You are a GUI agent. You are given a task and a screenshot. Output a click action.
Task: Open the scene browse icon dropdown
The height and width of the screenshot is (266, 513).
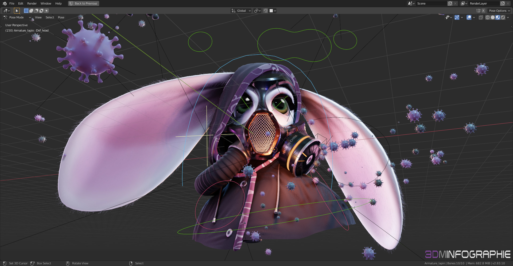tap(411, 3)
